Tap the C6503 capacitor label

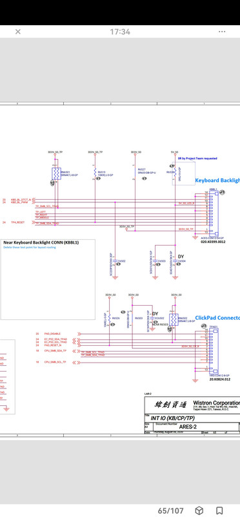tap(162, 261)
